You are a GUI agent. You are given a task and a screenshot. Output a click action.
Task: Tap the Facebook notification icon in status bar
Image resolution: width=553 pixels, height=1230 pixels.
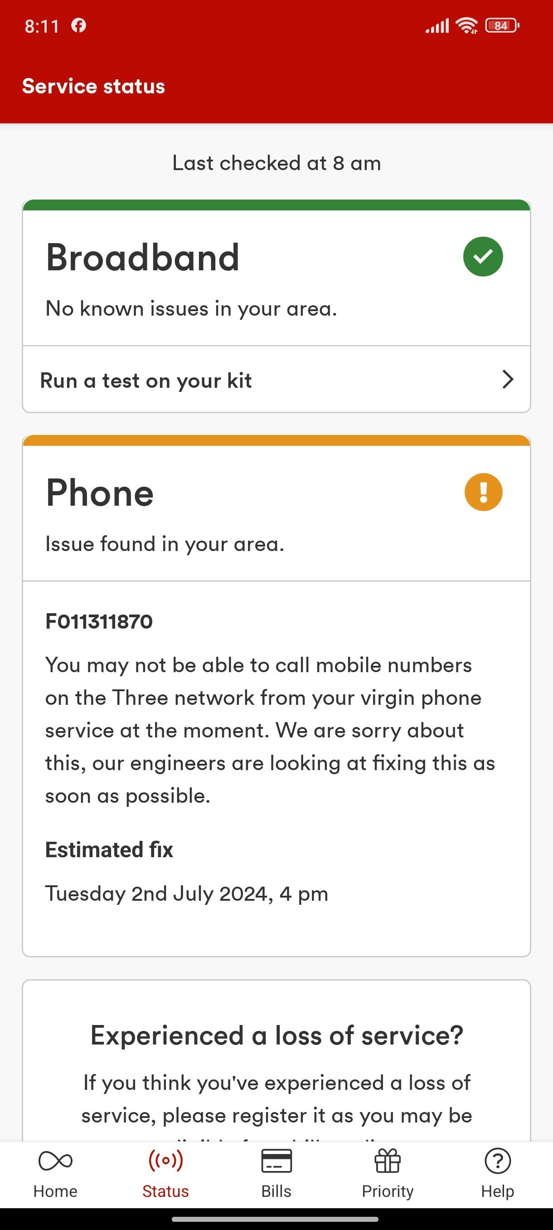[x=79, y=25]
